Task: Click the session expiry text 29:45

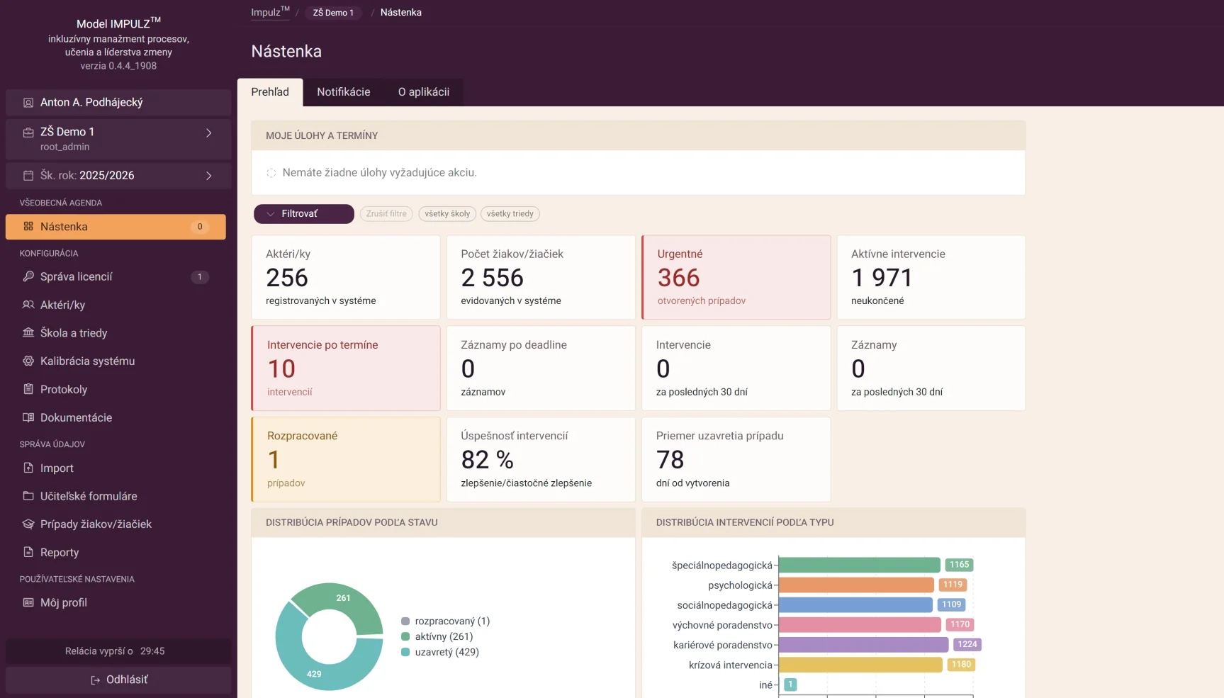Action: 152,651
